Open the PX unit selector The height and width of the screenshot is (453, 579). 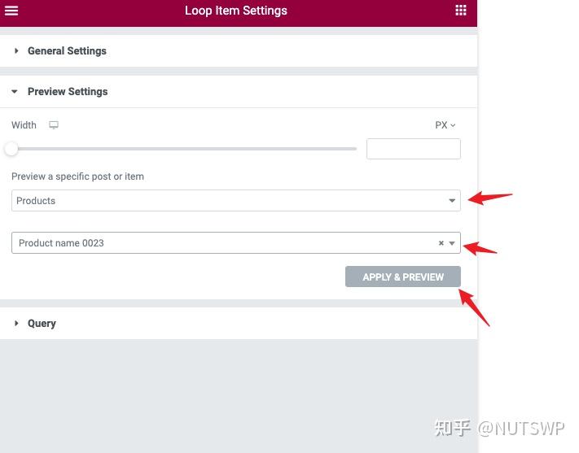(x=445, y=125)
